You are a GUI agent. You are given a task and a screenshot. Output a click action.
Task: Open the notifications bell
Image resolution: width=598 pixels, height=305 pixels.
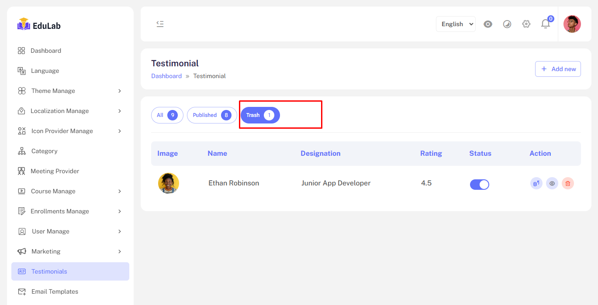(545, 24)
